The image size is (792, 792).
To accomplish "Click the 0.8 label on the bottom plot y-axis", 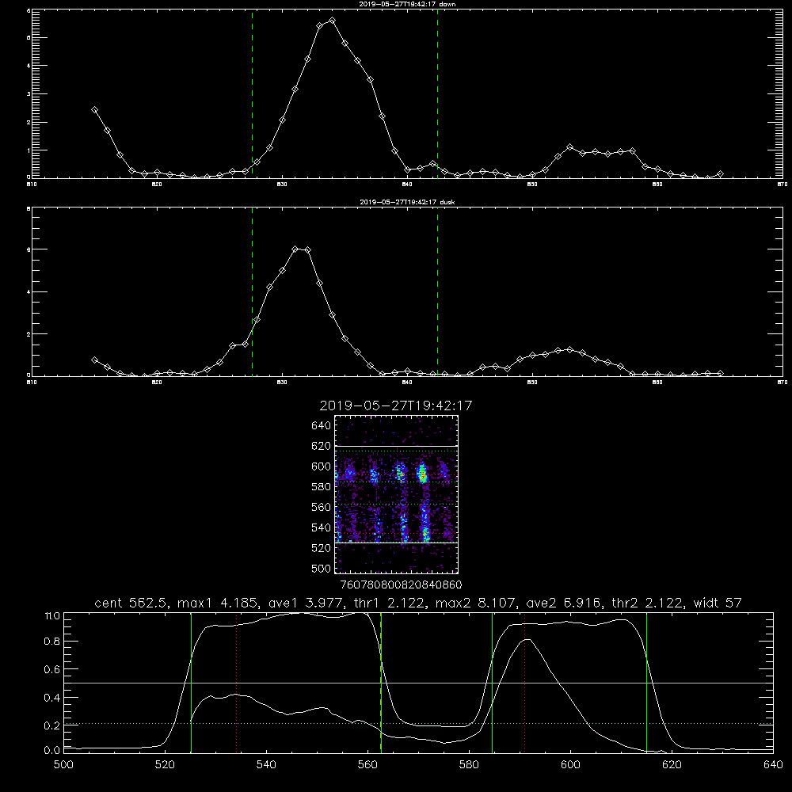I will pos(52,642).
